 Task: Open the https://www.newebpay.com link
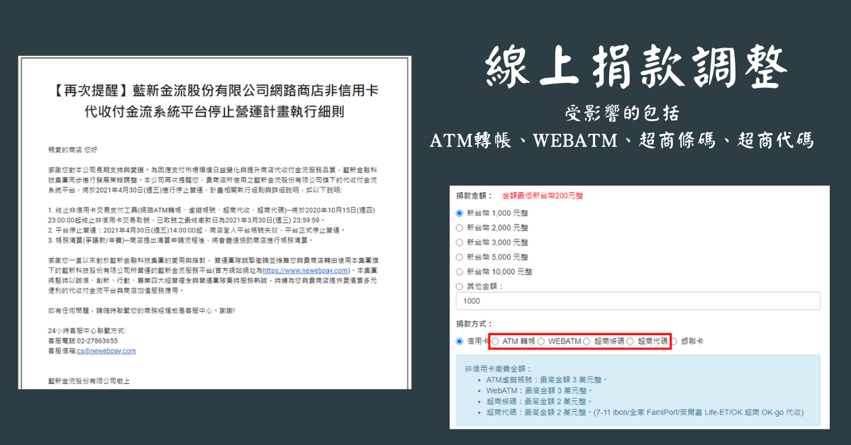coord(307,271)
